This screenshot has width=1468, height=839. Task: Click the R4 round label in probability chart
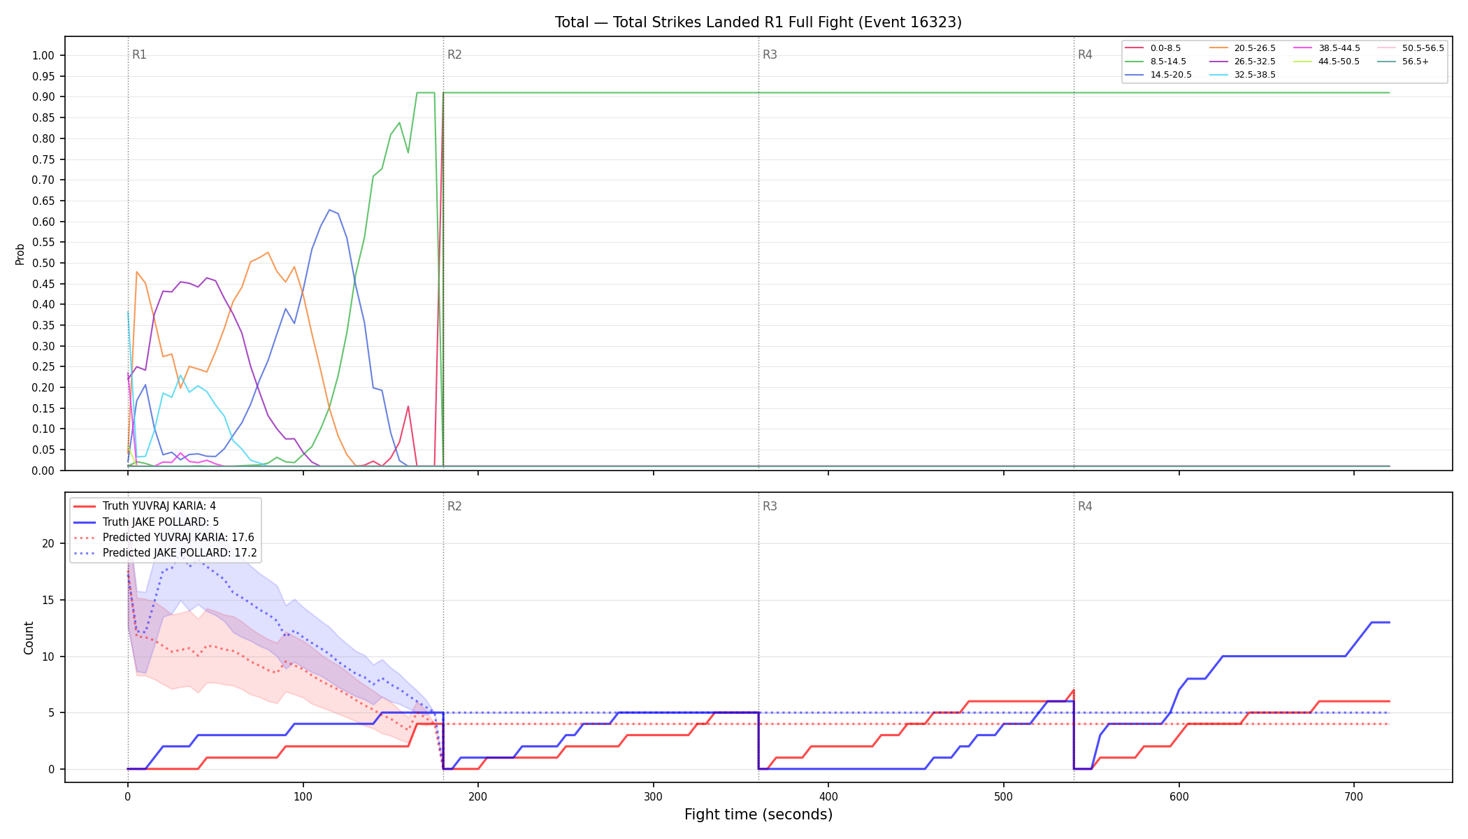pyautogui.click(x=1085, y=55)
